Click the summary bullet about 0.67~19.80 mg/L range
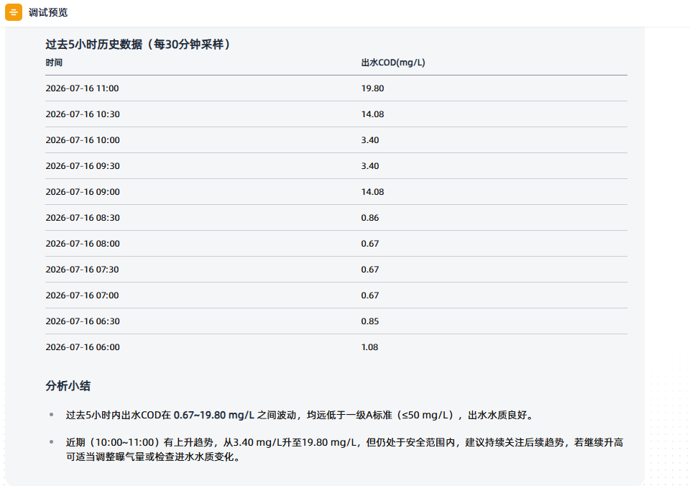 click(x=301, y=415)
